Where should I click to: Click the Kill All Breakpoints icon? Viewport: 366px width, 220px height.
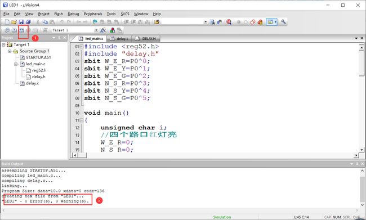tap(260, 22)
